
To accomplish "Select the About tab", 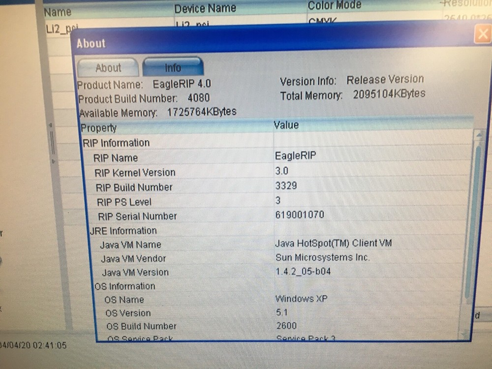I will click(107, 67).
